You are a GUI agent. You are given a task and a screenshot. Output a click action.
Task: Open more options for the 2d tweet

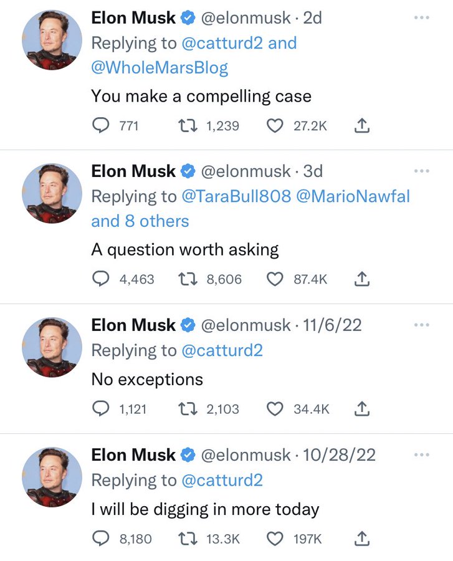coord(422,17)
